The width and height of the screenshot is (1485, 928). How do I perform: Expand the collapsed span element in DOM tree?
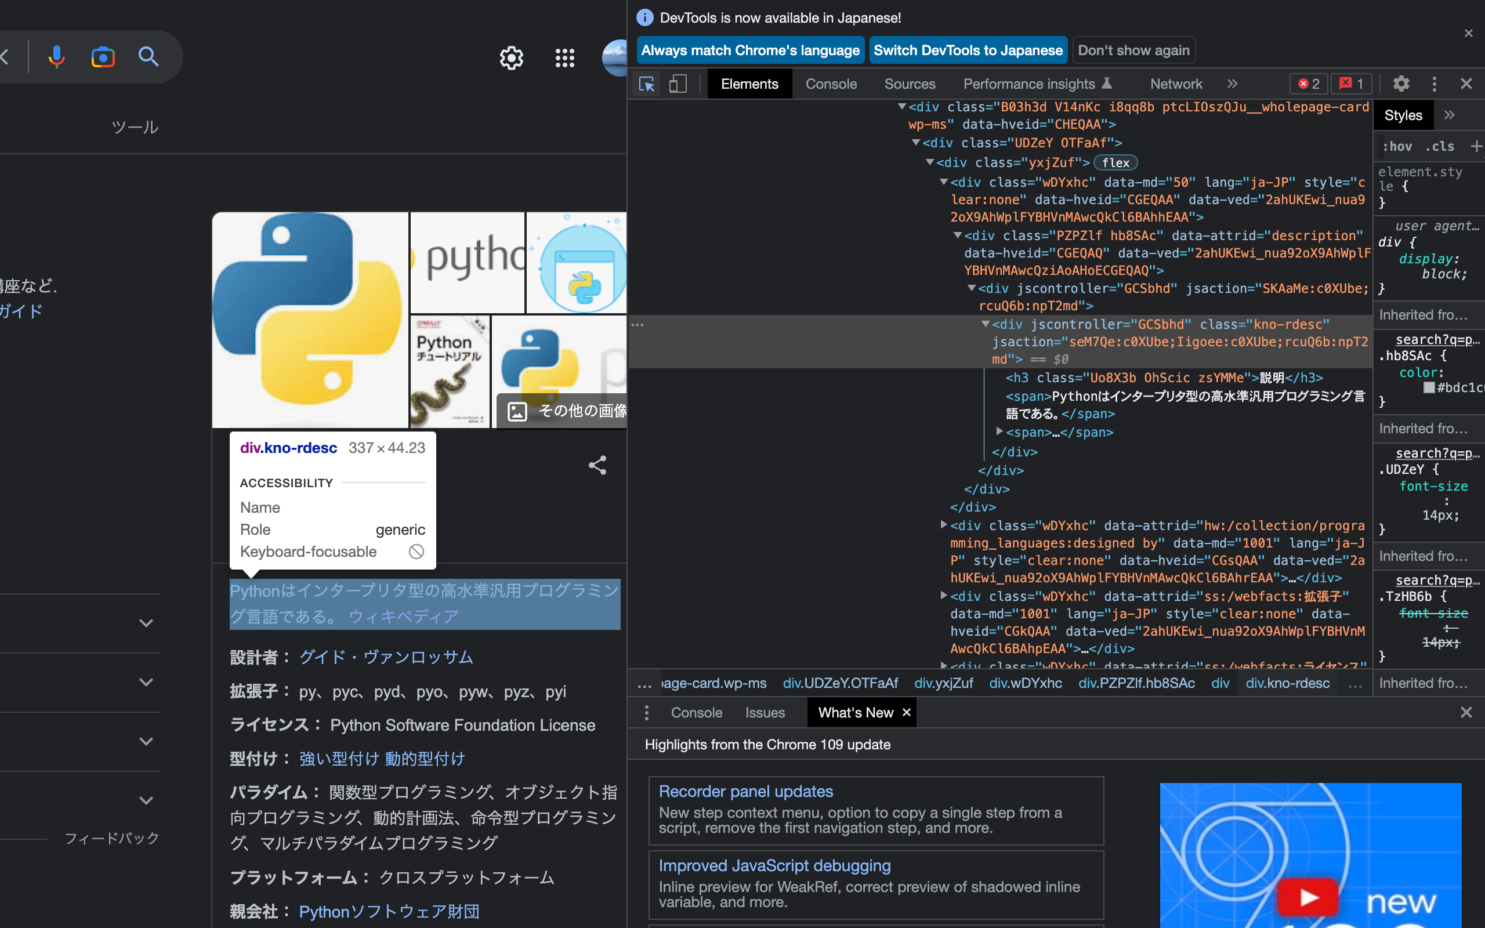click(999, 432)
